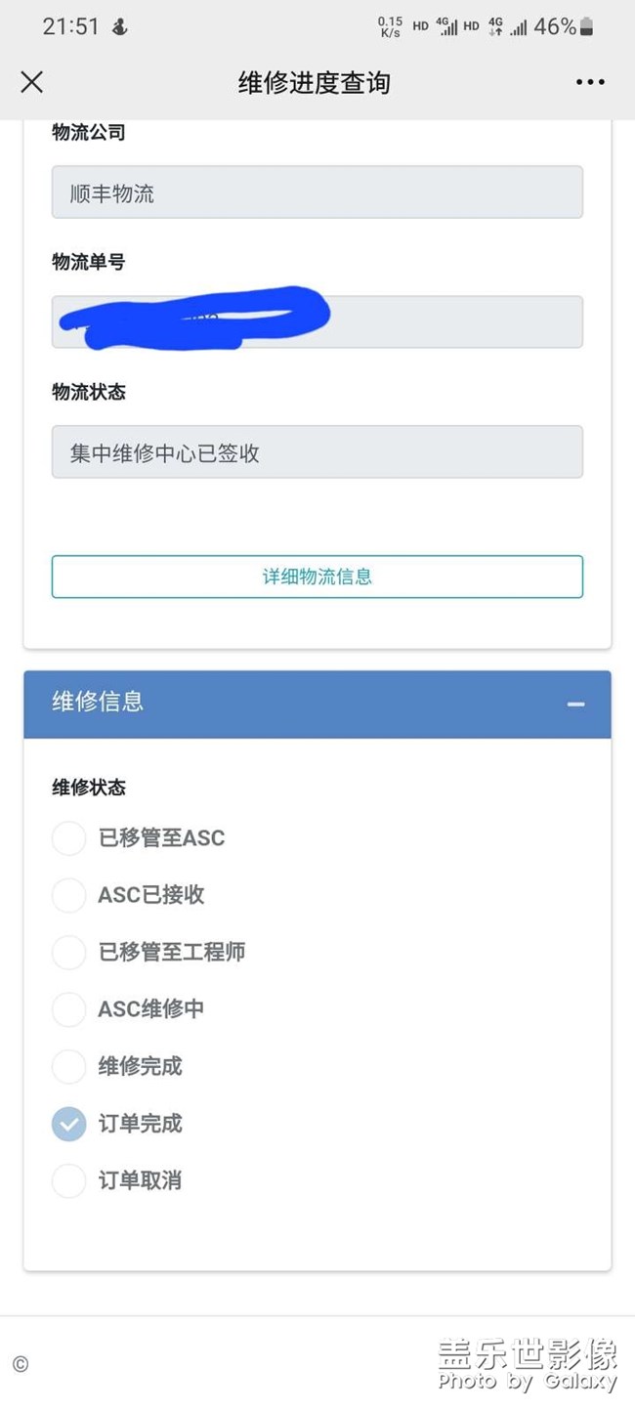Image resolution: width=635 pixels, height=1411 pixels.
Task: Tap the leftmost 4G signal icon
Action: click(x=444, y=26)
